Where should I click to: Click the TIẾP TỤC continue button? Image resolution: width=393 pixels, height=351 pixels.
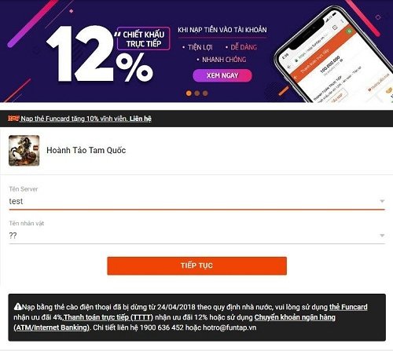click(x=196, y=265)
